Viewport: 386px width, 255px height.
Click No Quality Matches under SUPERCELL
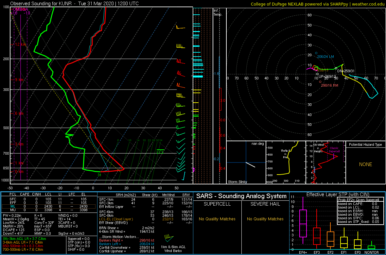[x=217, y=219]
